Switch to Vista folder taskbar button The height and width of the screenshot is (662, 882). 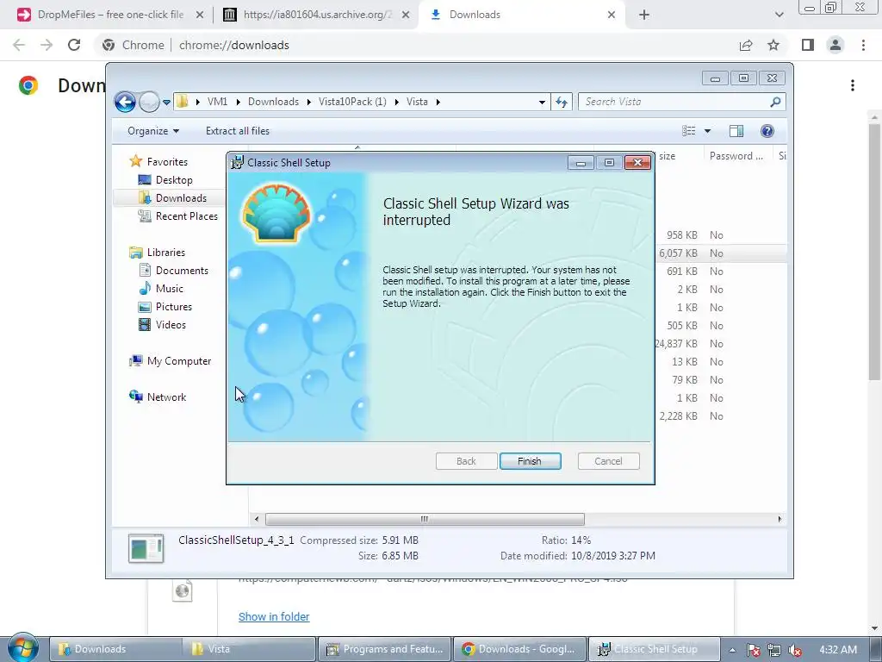[249, 649]
